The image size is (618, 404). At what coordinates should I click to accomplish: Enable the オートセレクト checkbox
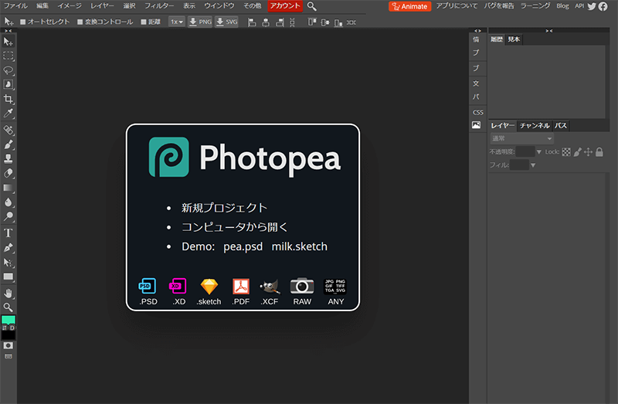(x=23, y=22)
